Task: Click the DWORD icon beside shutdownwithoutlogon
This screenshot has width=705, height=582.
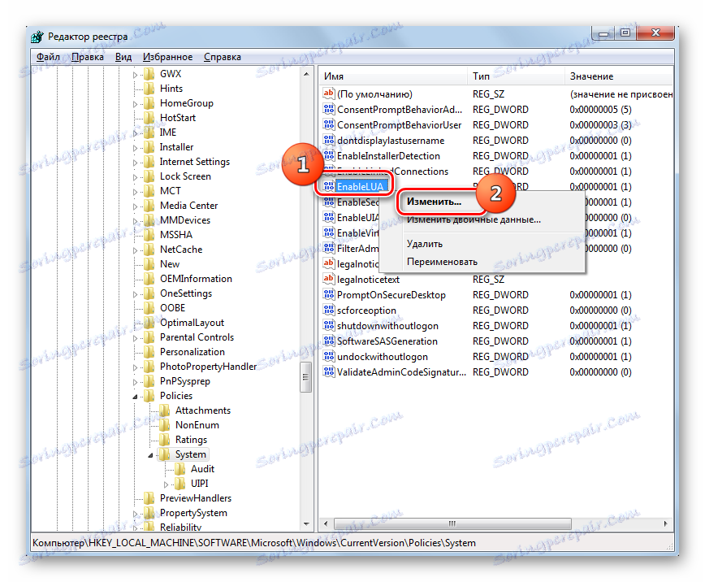Action: pyautogui.click(x=329, y=325)
